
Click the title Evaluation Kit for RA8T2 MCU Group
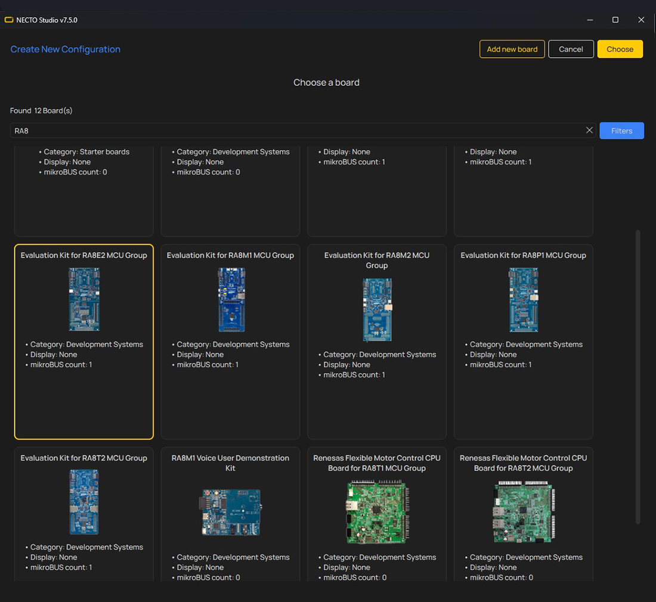(x=83, y=458)
